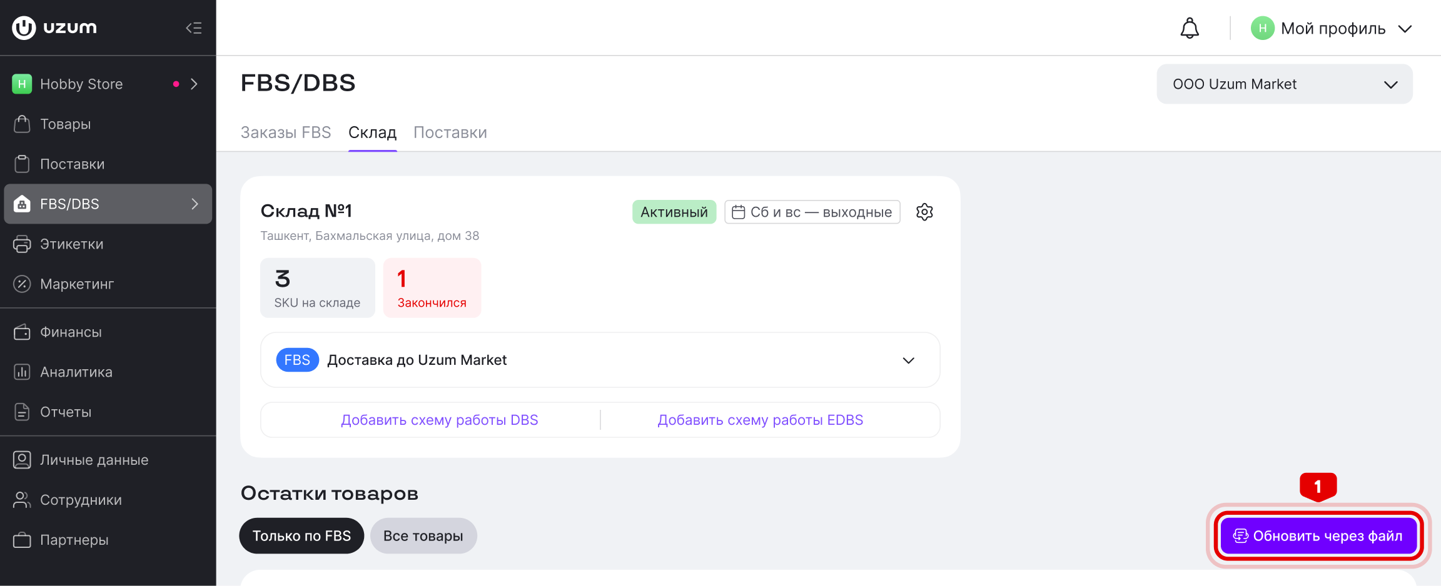Expand the Доставка до Uzum Market row
Image resolution: width=1441 pixels, height=586 pixels.
[600, 360]
